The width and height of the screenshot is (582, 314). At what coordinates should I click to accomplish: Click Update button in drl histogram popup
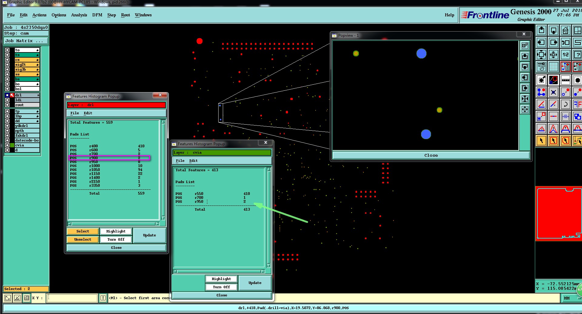(149, 235)
